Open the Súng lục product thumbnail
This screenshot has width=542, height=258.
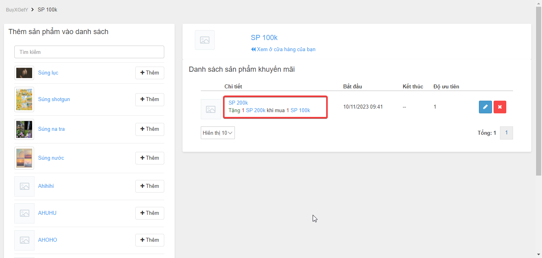(24, 73)
